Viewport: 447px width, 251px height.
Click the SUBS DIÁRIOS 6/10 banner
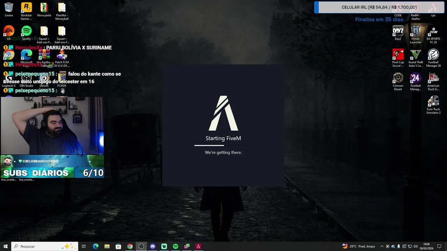pyautogui.click(x=52, y=173)
